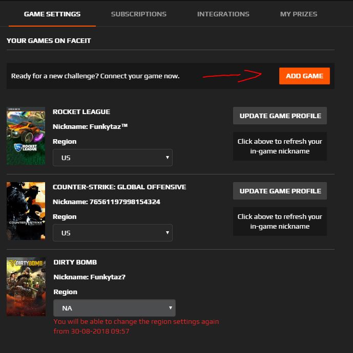Select the Rocket League title text

pyautogui.click(x=81, y=112)
